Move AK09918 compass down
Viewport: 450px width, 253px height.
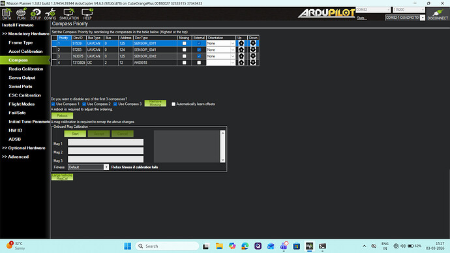coord(253,62)
